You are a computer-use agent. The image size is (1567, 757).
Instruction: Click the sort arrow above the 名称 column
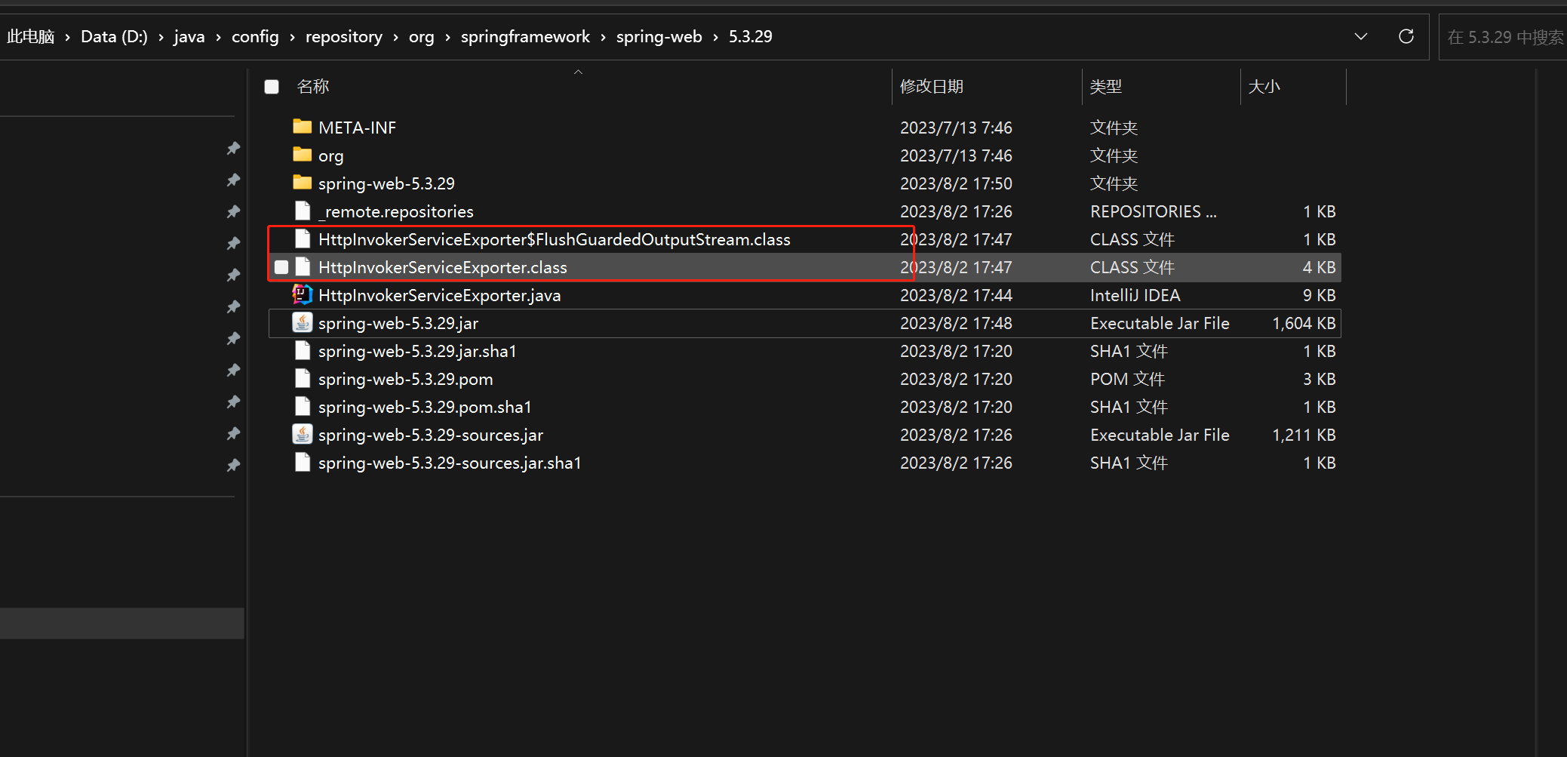(x=579, y=71)
